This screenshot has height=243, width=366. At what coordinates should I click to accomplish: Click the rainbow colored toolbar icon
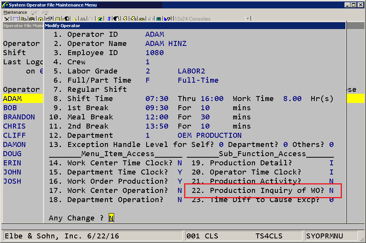coord(100,19)
